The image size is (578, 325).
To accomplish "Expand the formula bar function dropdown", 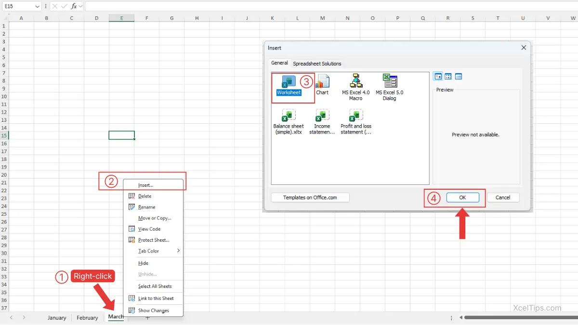I will 80,6.
